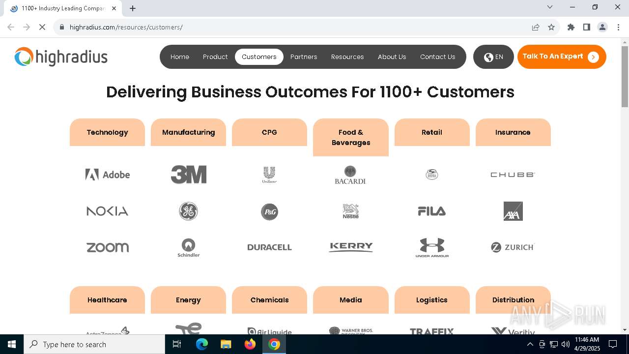Select the Logistics industry tab
Viewport: 629px width, 354px height.
click(x=432, y=300)
